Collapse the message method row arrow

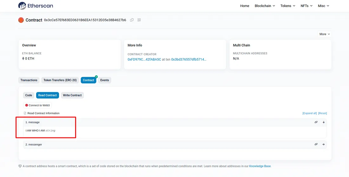tap(324, 122)
